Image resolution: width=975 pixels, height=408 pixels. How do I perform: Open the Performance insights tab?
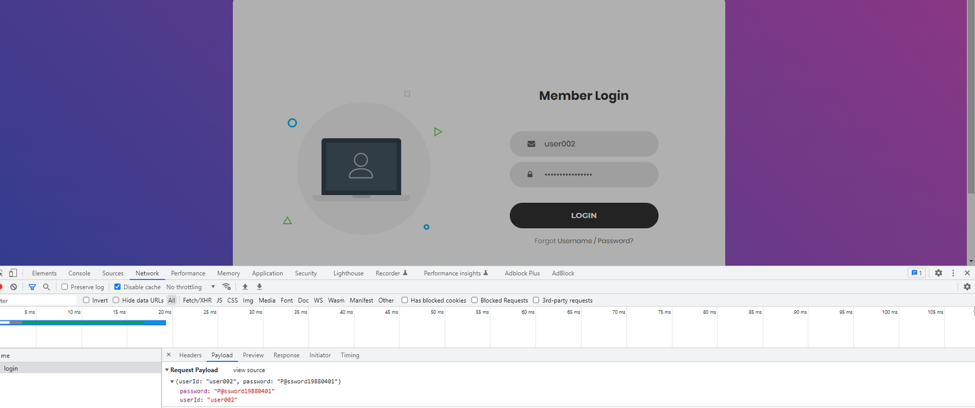coord(456,273)
